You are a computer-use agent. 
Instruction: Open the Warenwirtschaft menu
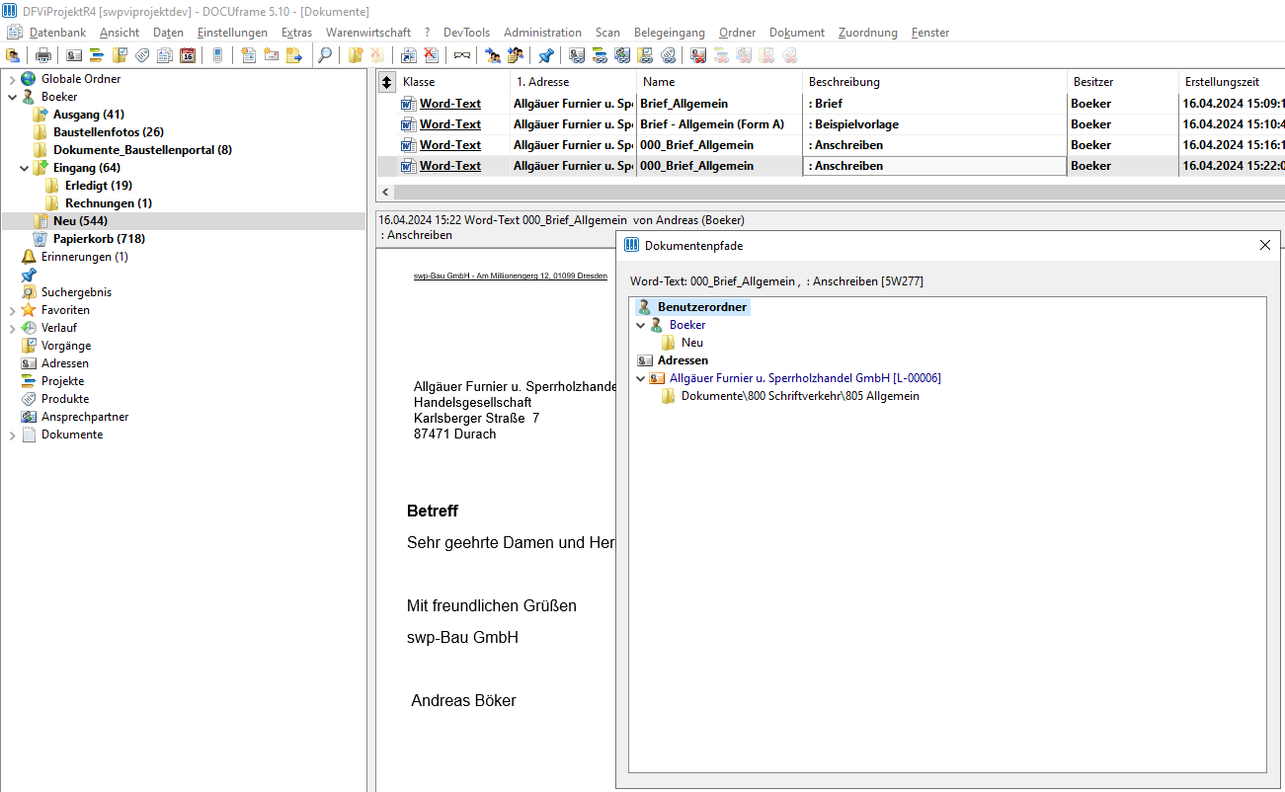(x=368, y=33)
